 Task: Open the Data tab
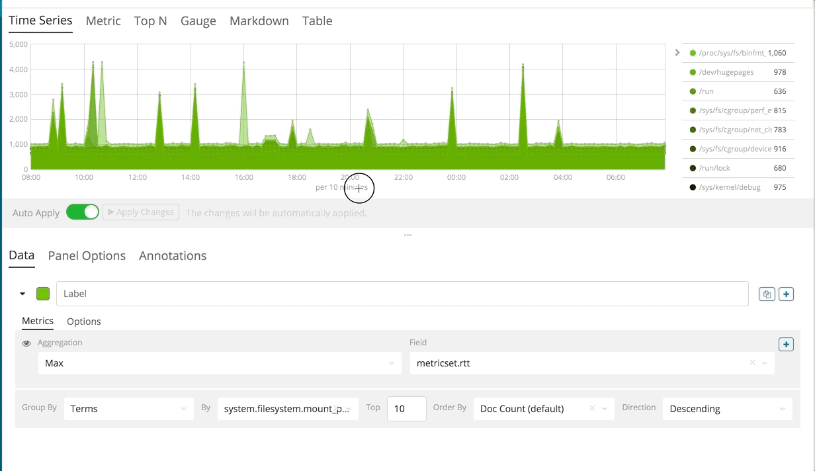21,255
